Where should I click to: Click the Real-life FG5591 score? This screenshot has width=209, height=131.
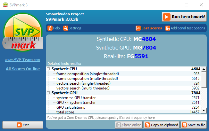[x=126, y=56]
